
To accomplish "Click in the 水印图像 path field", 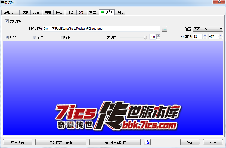I will click(x=102, y=29).
